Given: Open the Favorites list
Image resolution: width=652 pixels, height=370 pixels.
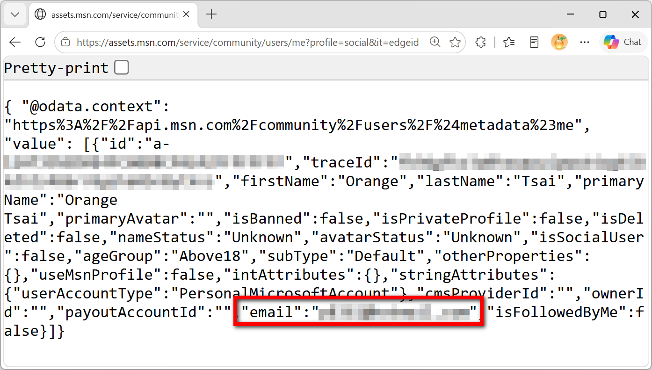Looking at the screenshot, I should pos(509,42).
